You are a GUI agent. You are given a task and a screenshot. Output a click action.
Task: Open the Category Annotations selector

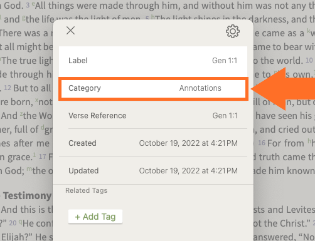point(153,88)
